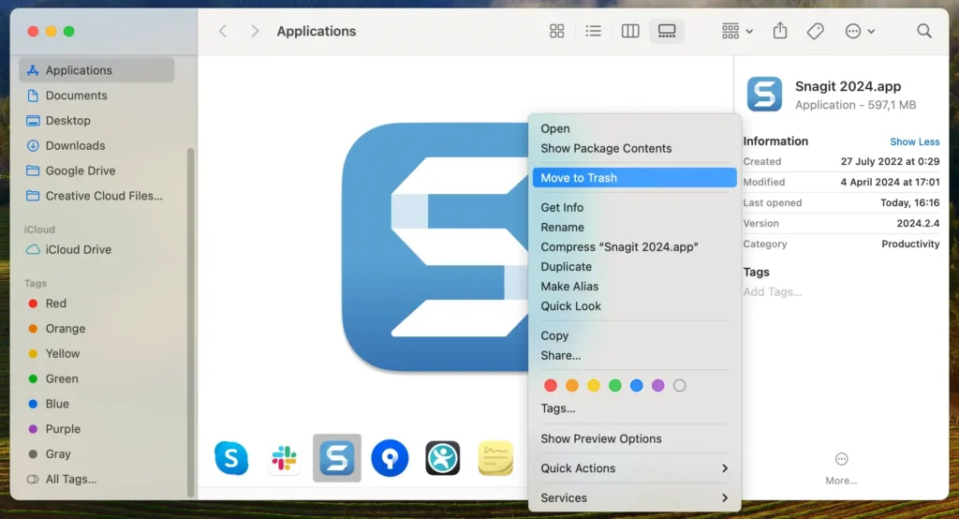959x519 pixels.
Task: Expand the Quick Actions submenu
Action: 634,468
